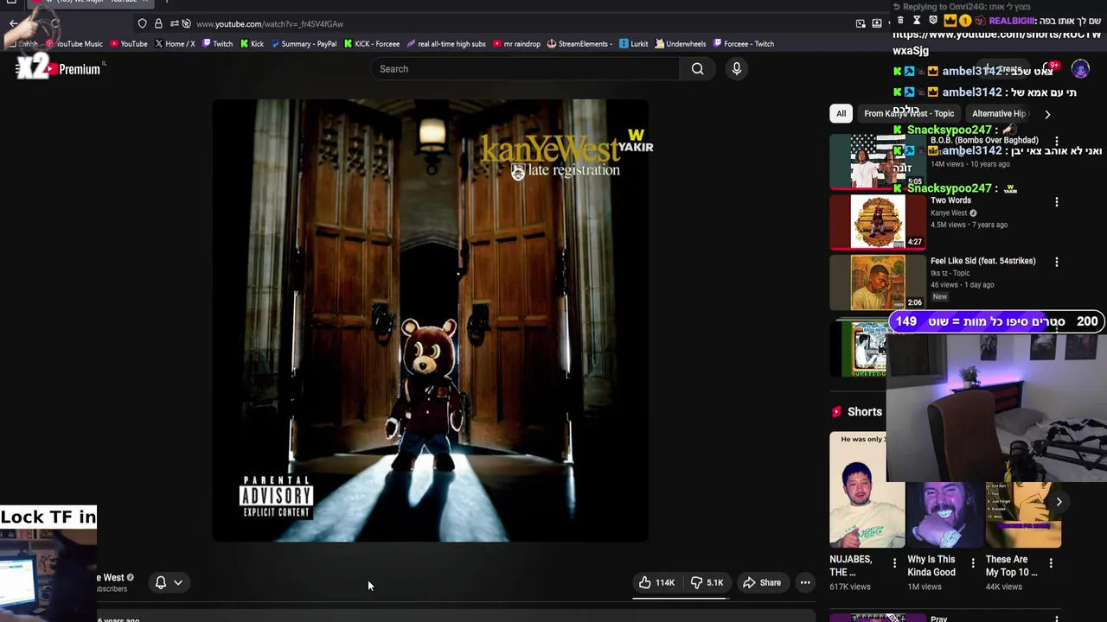This screenshot has width=1107, height=622.
Task: Open options menu for Two Words
Action: [1056, 201]
